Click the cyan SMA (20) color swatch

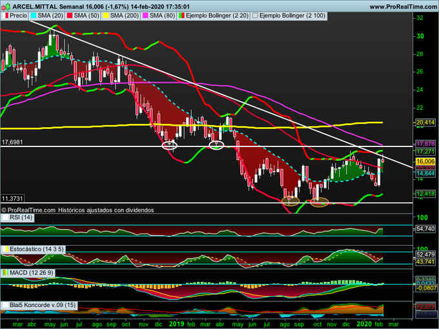33,16
